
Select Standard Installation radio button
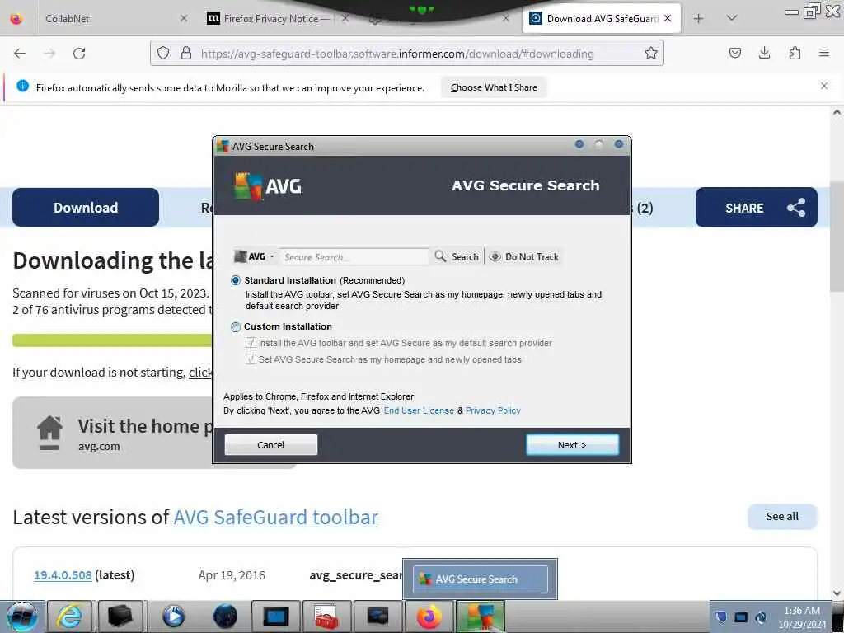coord(235,280)
